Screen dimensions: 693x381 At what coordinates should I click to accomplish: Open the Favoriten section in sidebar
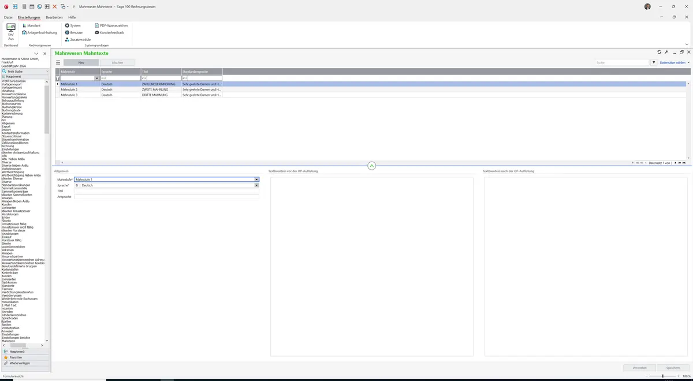(x=25, y=357)
